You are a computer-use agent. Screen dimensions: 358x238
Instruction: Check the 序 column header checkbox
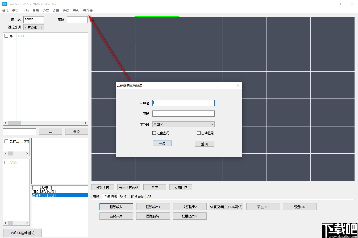pos(6,36)
